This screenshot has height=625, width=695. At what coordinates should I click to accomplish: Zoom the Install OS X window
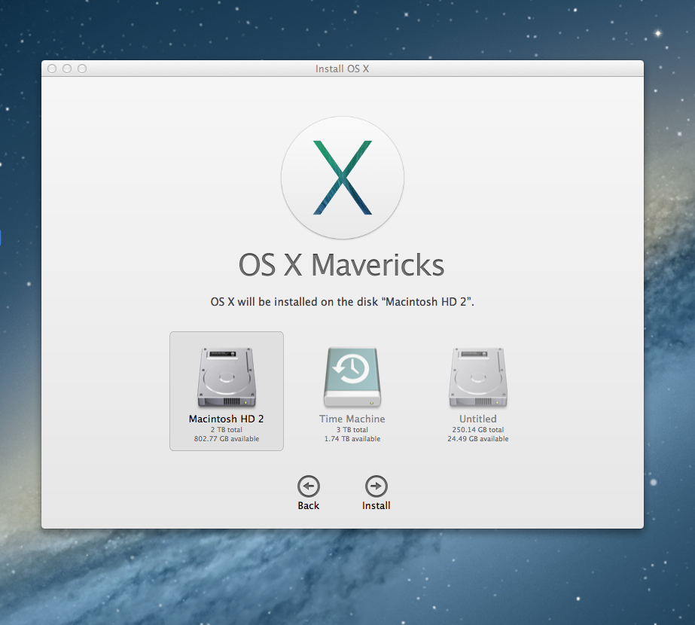click(82, 69)
